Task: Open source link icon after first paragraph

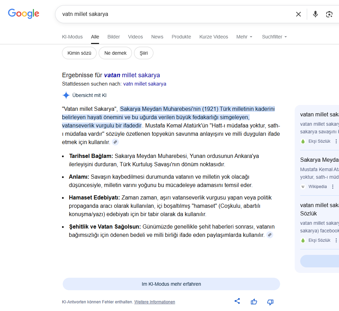Action: point(115,142)
